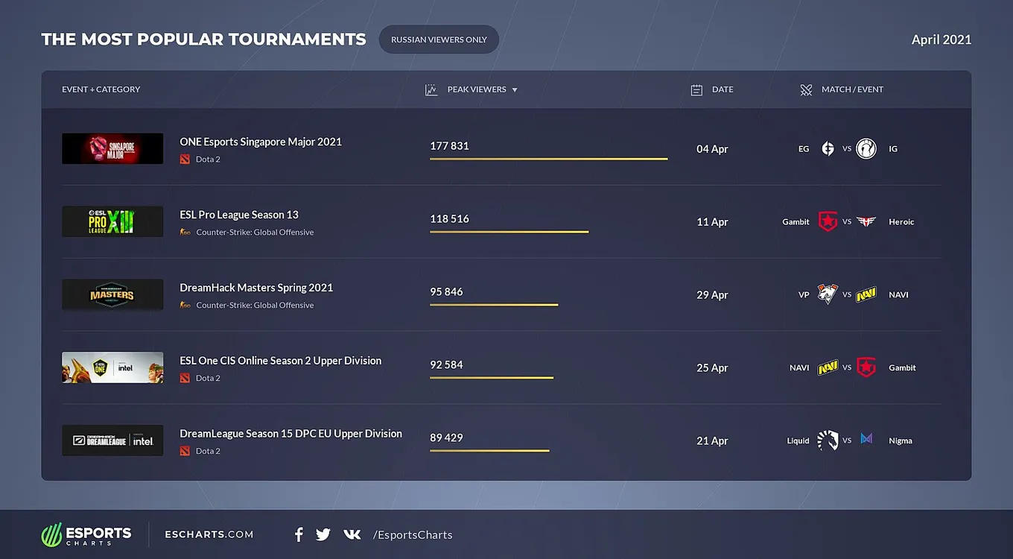Click the Peak Viewers chart icon

pos(431,90)
